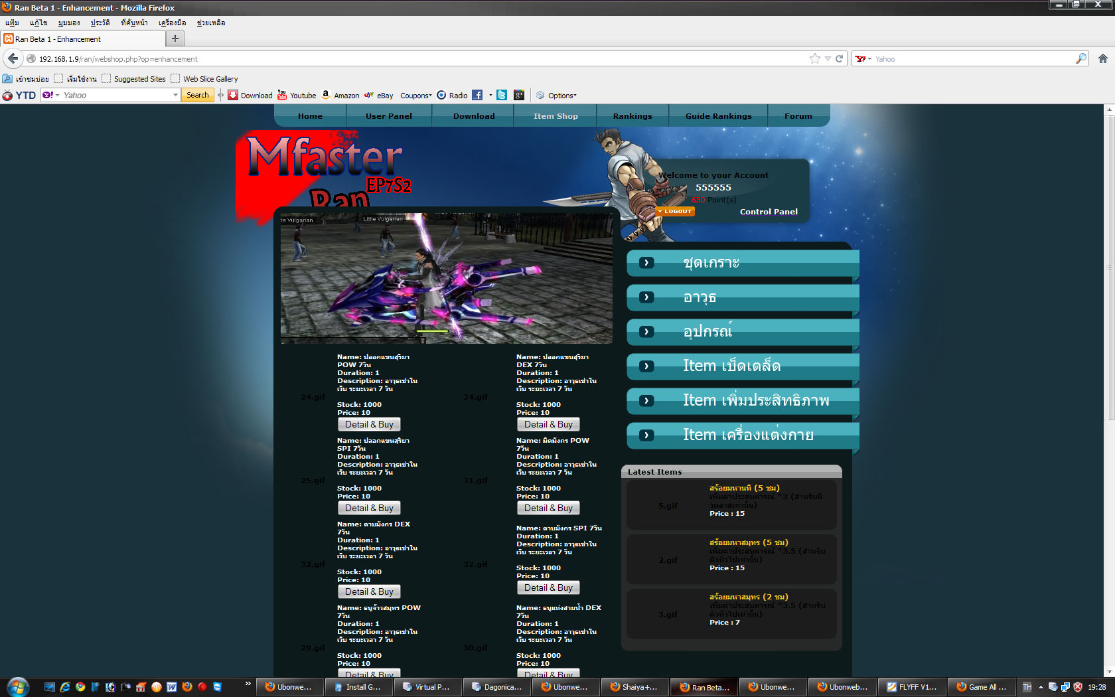Open the User Panel nav link
Viewport: 1115px width, 697px height.
389,116
